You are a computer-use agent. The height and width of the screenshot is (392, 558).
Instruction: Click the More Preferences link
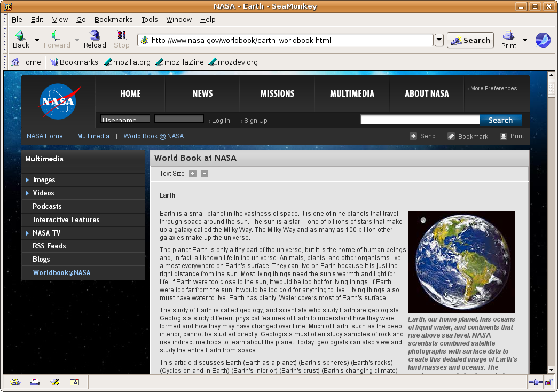(492, 88)
